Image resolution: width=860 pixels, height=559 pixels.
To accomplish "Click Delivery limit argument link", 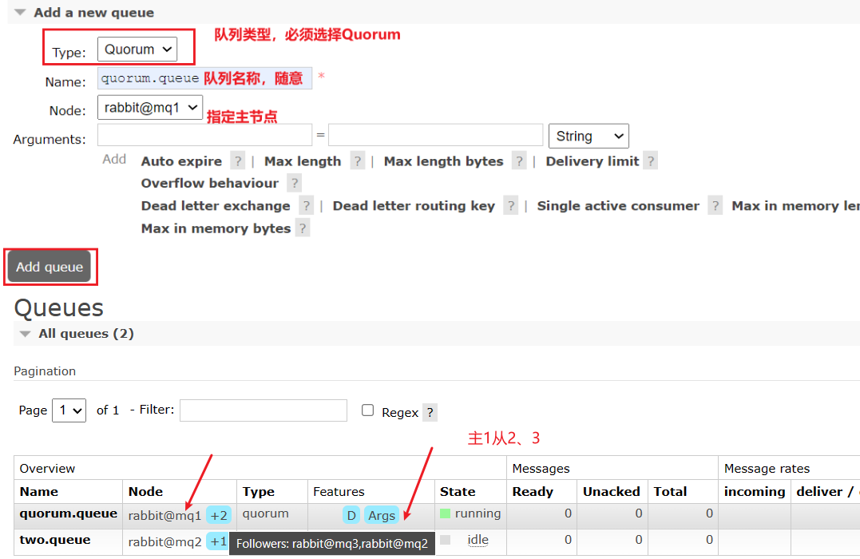I will [592, 161].
